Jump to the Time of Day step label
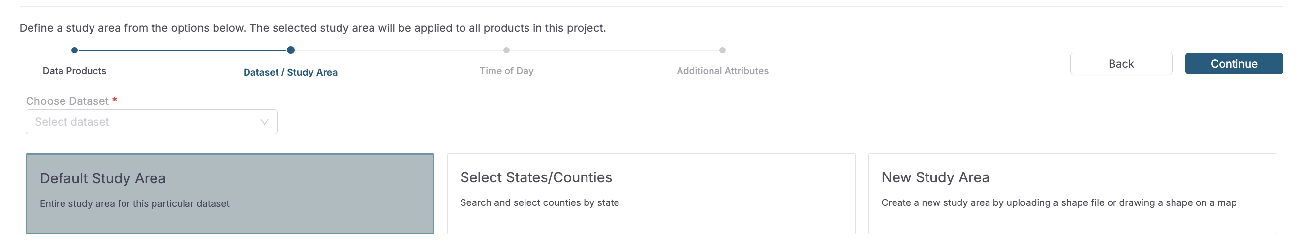Screen dimensions: 1298x252 point(506,71)
